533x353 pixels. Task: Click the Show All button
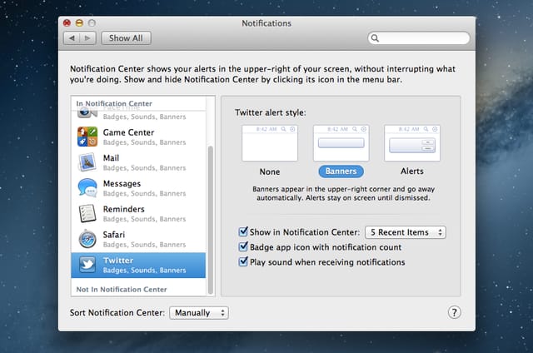point(126,38)
